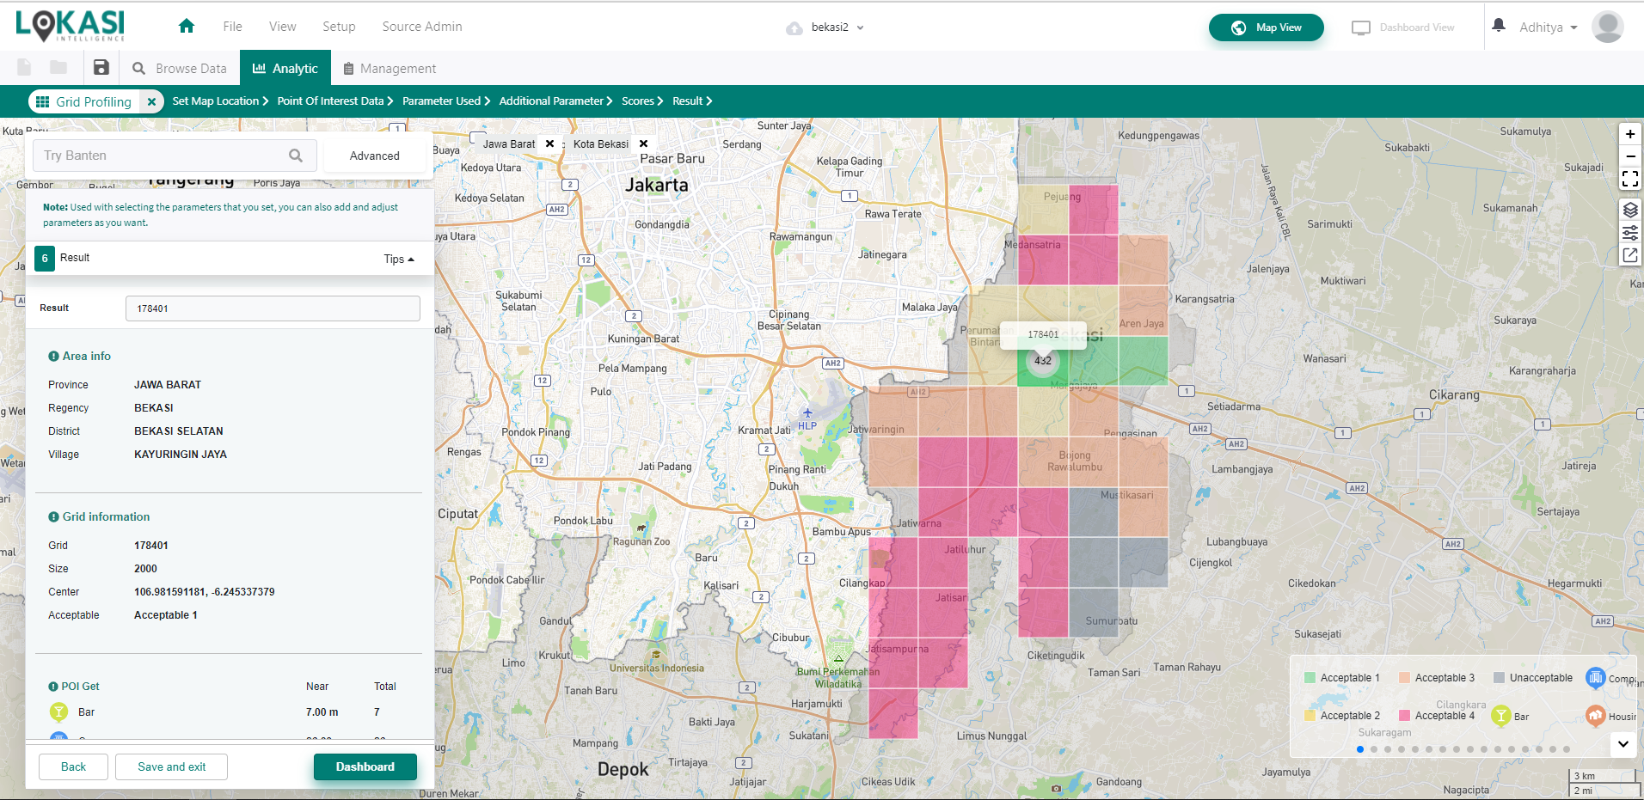The width and height of the screenshot is (1644, 800).
Task: Click the Advanced search button
Action: tap(375, 156)
